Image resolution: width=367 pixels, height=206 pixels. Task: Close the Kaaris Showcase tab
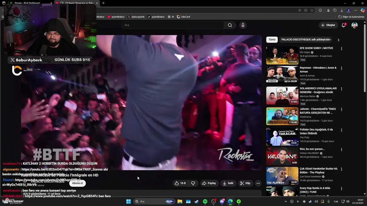[97, 3]
